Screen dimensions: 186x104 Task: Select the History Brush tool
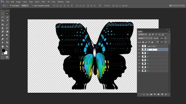pyautogui.click(x=7, y=28)
